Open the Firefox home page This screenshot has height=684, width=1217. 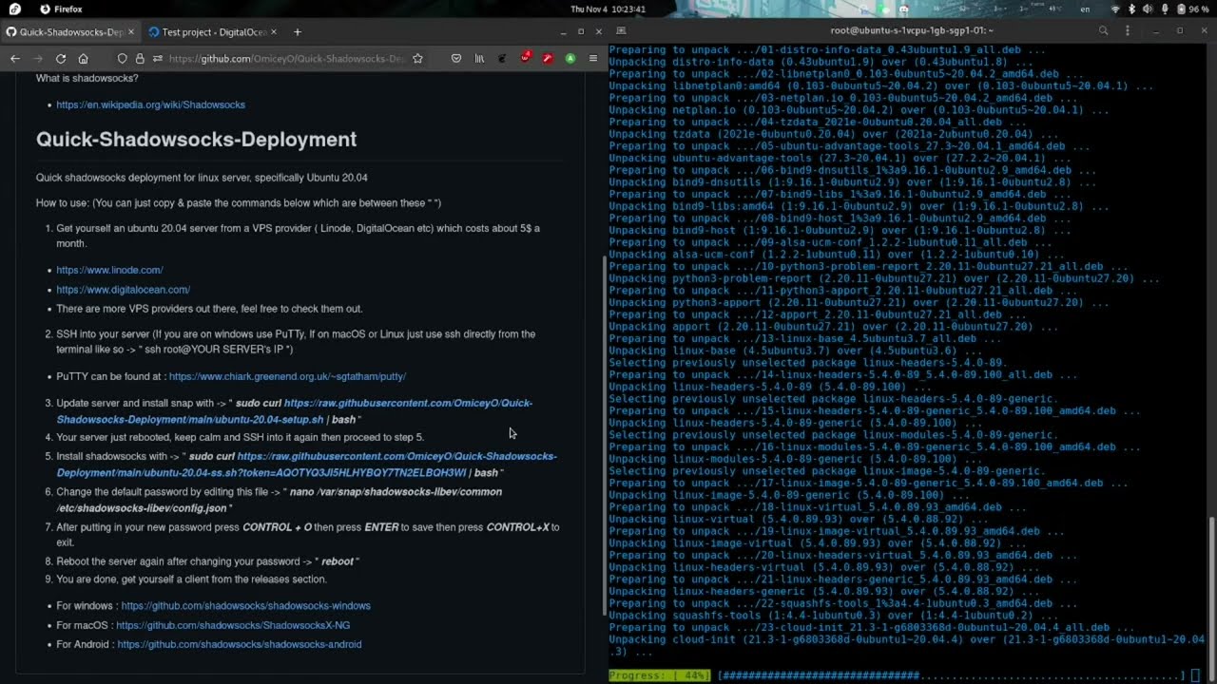point(84,59)
